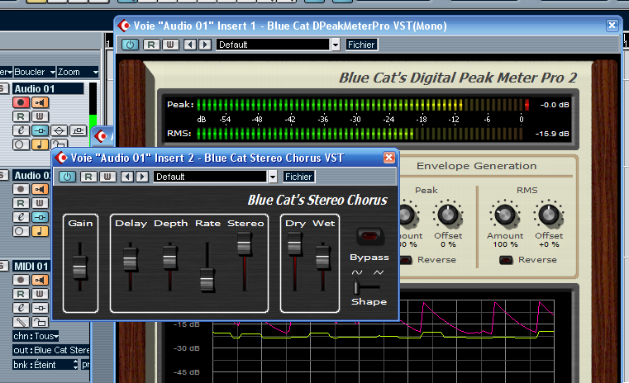Toggle Read automation on MIDI 01 track
This screenshot has width=629, height=383.
pos(21,294)
